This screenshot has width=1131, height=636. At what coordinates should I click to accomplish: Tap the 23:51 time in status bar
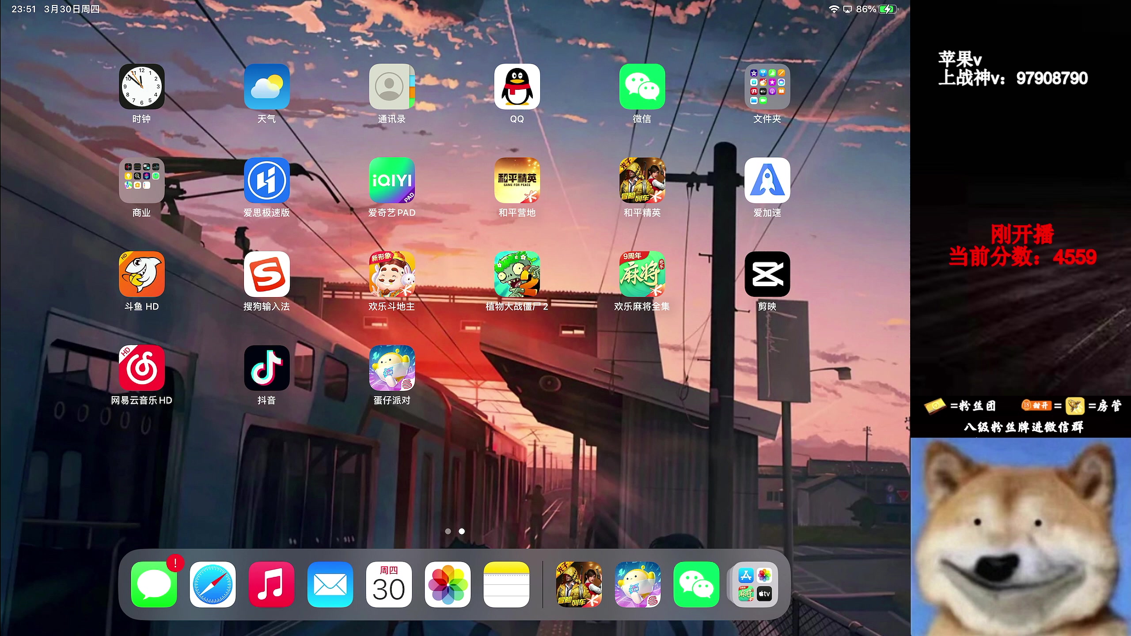click(x=24, y=9)
